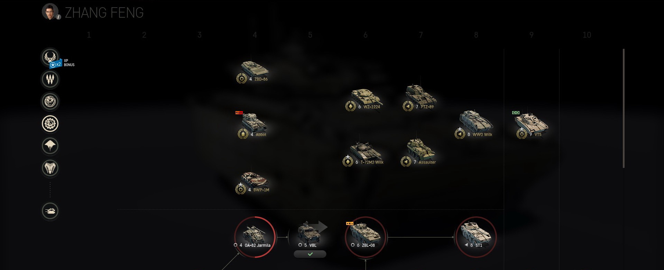Select the cobra emblem dealer icon
Image resolution: width=664 pixels, height=270 pixels.
[50, 168]
